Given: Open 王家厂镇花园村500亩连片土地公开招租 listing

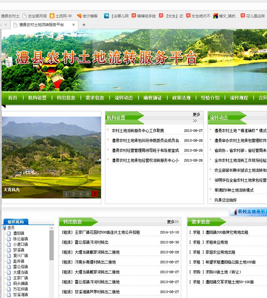Looking at the screenshot, I should (x=107, y=232).
